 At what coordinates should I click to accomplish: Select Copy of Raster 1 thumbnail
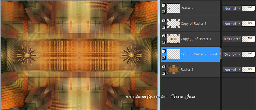pyautogui.click(x=173, y=24)
